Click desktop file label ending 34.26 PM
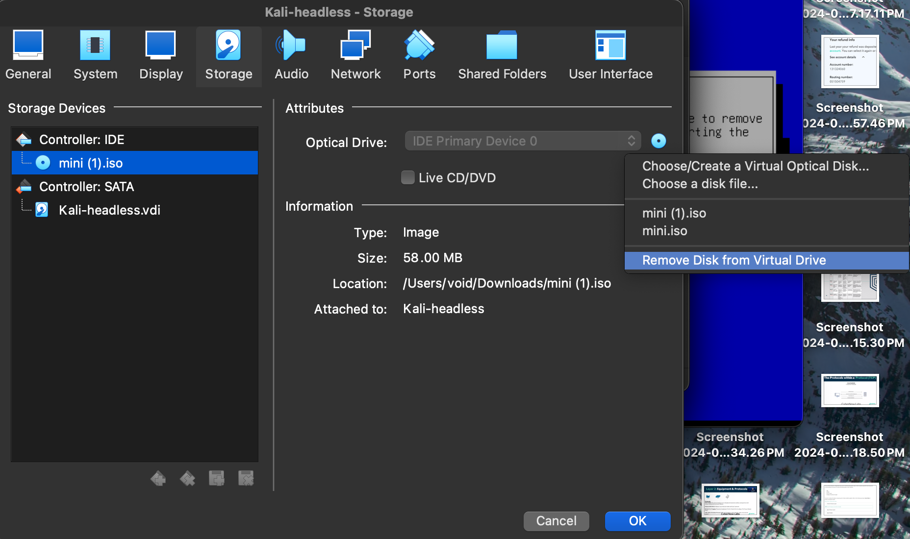This screenshot has width=910, height=539. click(733, 444)
